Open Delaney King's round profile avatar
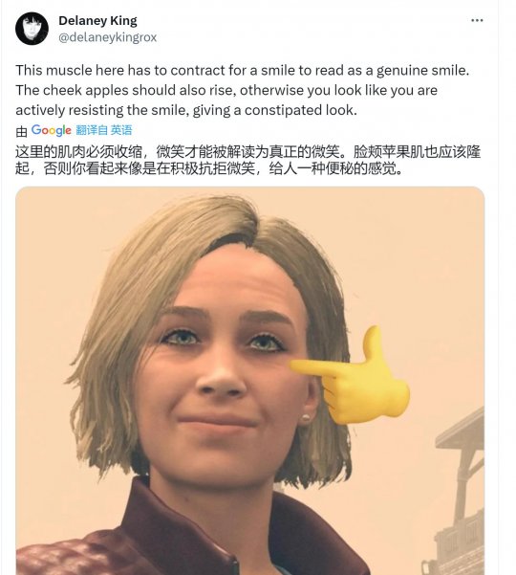The image size is (516, 575). 32,29
